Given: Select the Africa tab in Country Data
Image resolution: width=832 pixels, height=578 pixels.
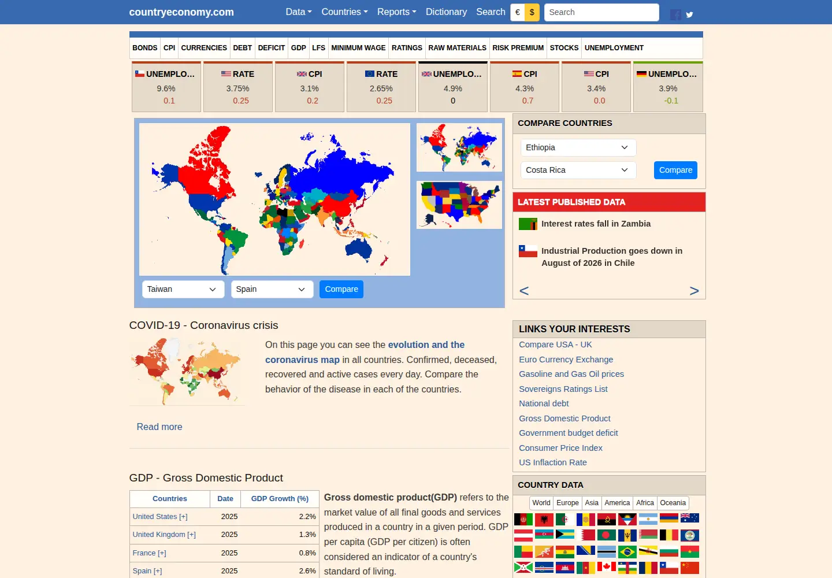Looking at the screenshot, I should tap(645, 503).
